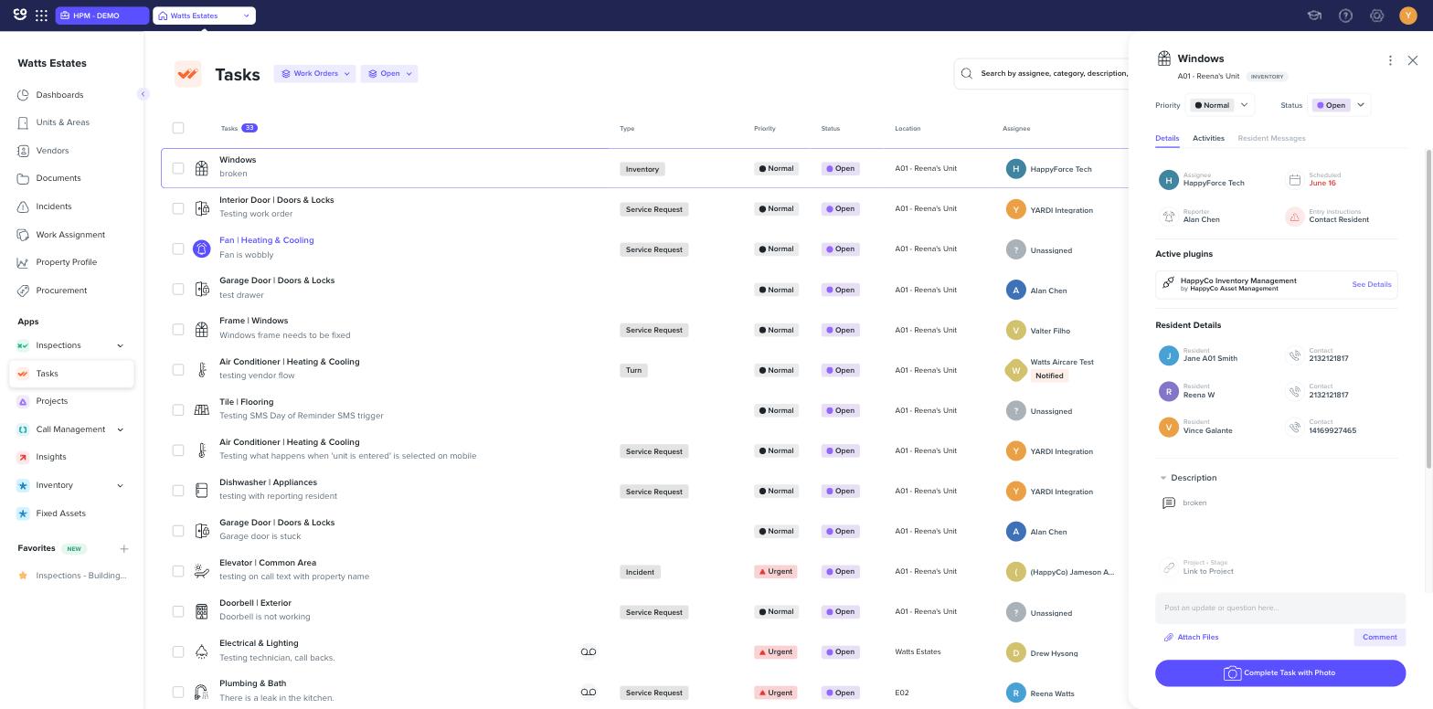Image resolution: width=1433 pixels, height=709 pixels.
Task: Click the Vendors sidebar icon
Action: point(23,151)
